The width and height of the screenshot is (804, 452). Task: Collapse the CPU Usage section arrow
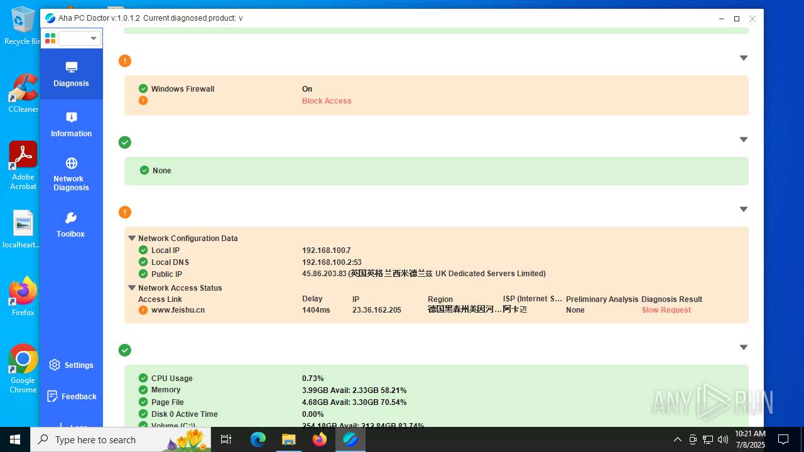(744, 347)
